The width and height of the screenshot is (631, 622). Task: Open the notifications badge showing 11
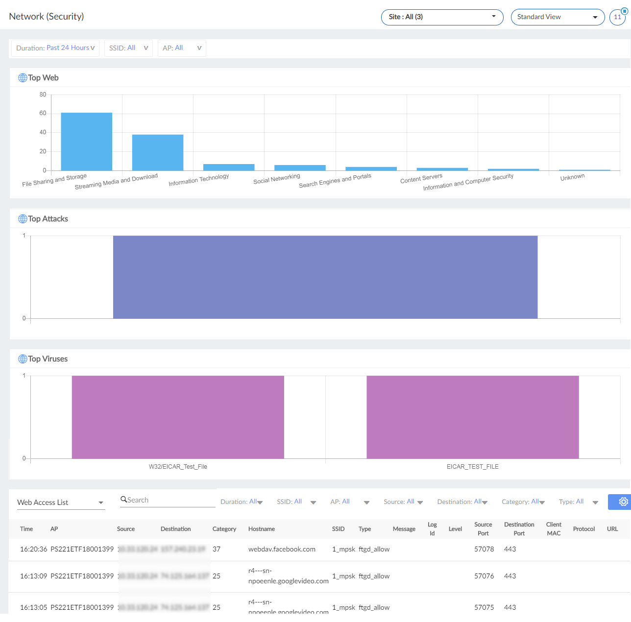pos(617,17)
